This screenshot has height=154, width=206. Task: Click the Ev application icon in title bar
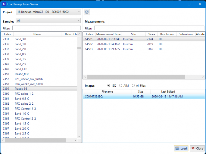pyautogui.click(x=4, y=4)
